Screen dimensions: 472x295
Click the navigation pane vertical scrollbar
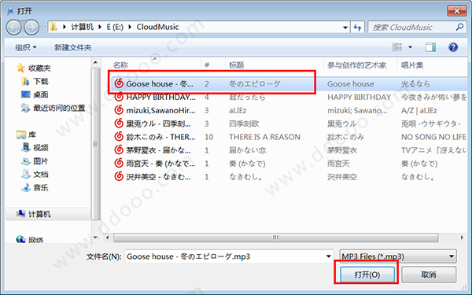pyautogui.click(x=95, y=144)
